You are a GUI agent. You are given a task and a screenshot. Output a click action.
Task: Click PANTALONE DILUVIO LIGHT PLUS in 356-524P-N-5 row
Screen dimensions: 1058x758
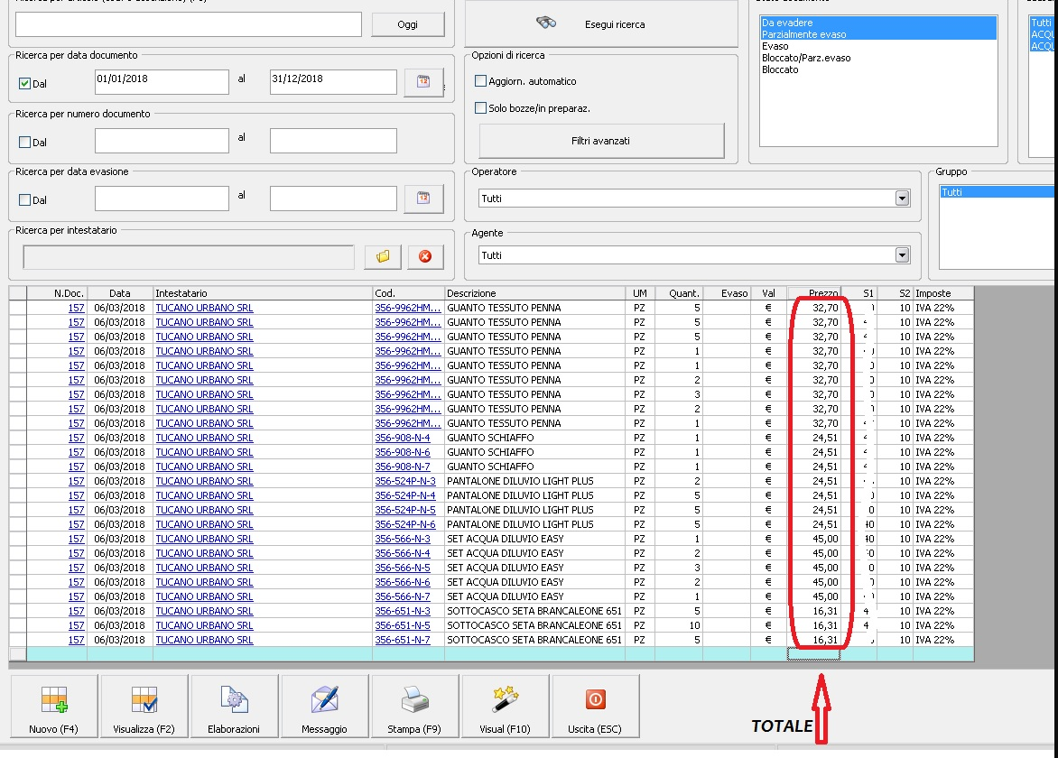tap(520, 510)
